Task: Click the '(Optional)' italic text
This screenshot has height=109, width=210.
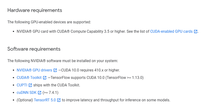Action: [x=25, y=100]
